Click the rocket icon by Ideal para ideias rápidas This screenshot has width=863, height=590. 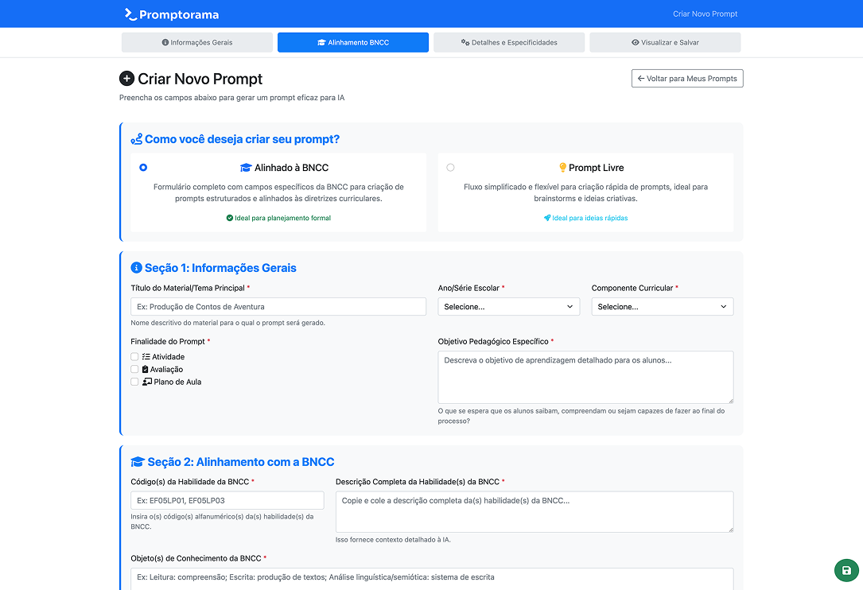click(547, 218)
